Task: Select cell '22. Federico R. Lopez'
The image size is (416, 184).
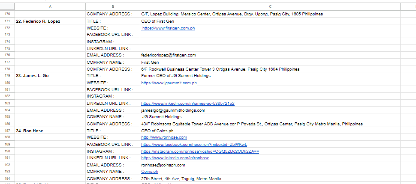Action: (50, 21)
